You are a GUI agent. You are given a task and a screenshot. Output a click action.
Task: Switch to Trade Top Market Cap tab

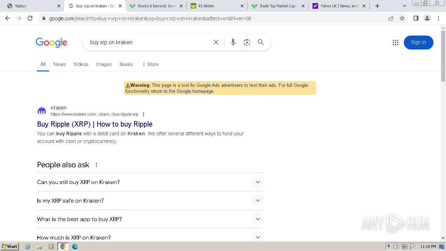click(278, 6)
